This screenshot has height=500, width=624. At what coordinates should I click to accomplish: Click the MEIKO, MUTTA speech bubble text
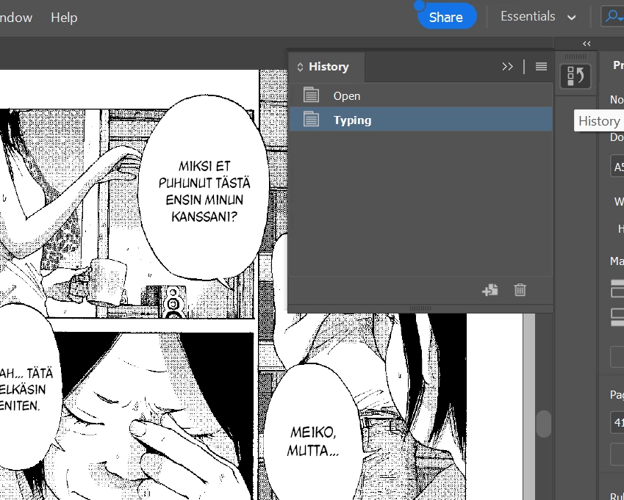tap(312, 441)
